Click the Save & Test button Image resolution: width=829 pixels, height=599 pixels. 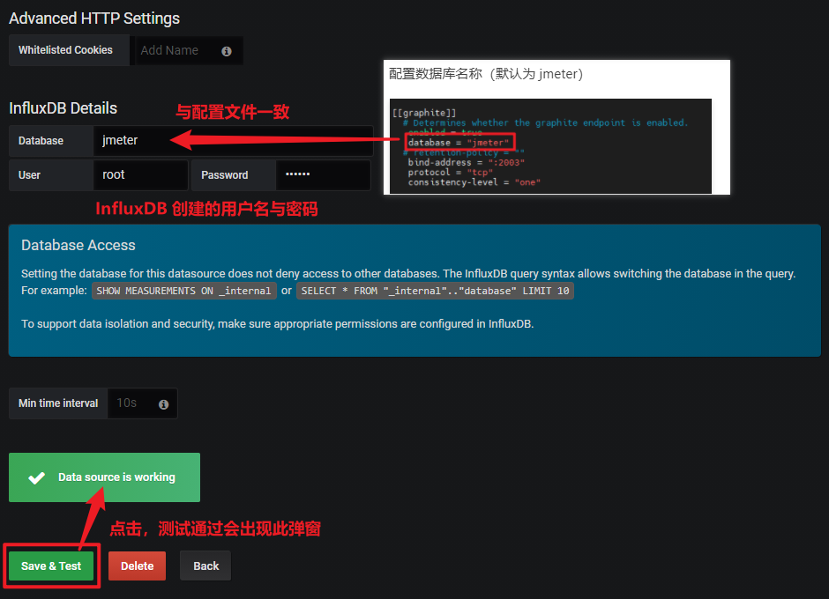[51, 566]
